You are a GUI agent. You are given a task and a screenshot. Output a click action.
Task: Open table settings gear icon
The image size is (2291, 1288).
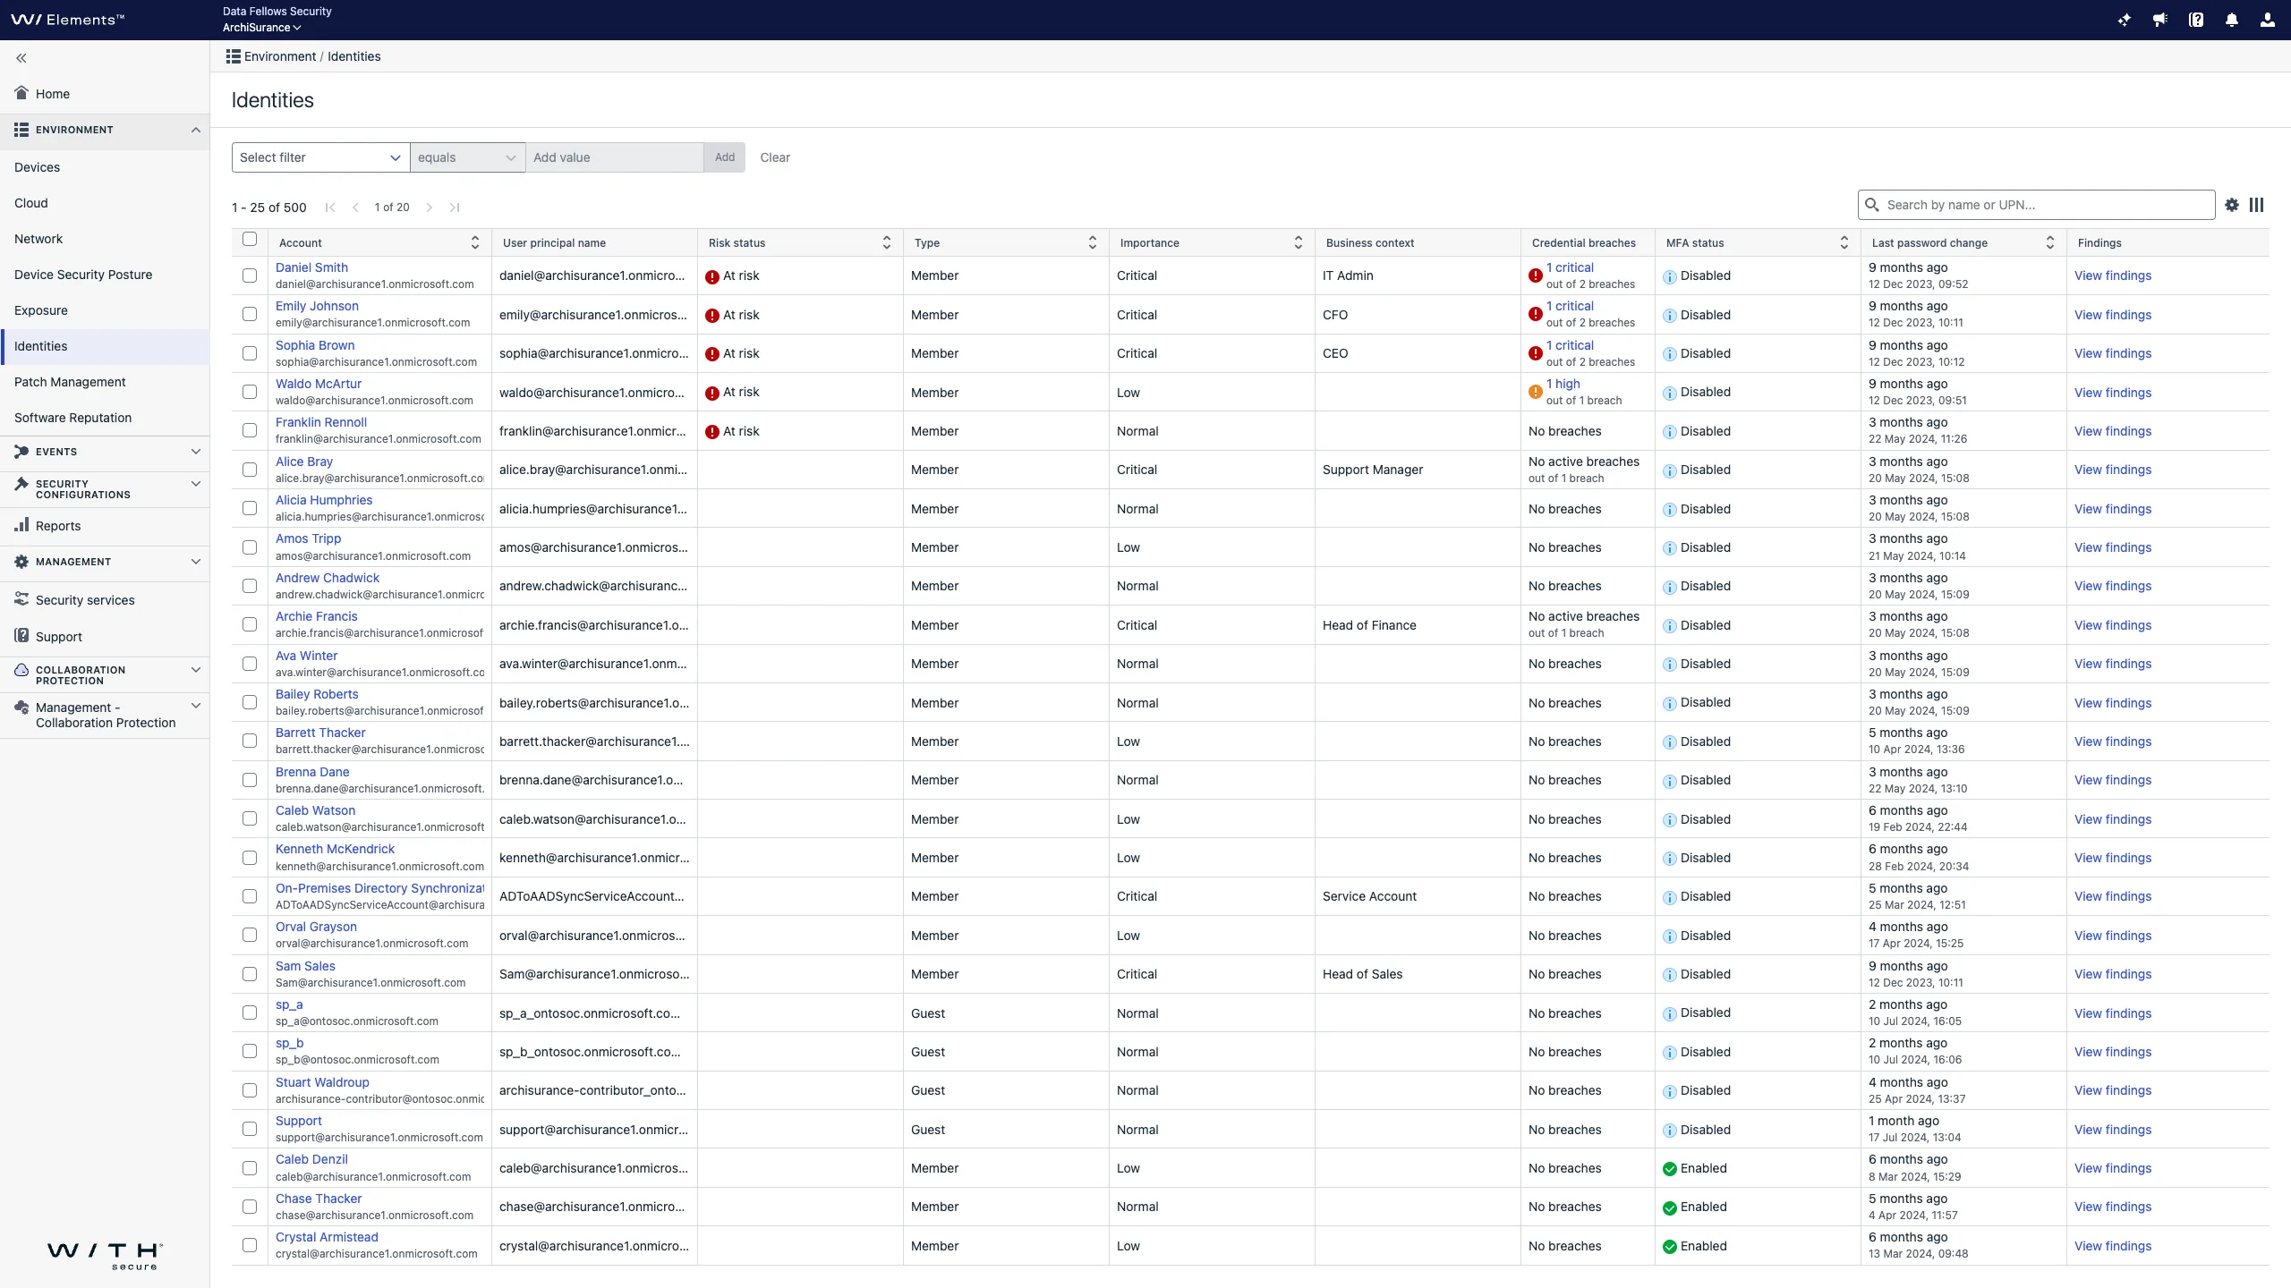(x=2232, y=205)
